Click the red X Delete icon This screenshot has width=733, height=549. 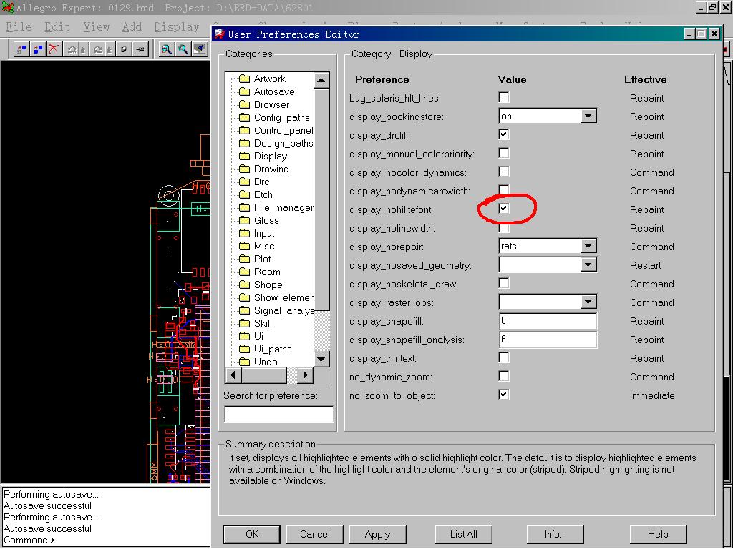[x=54, y=49]
